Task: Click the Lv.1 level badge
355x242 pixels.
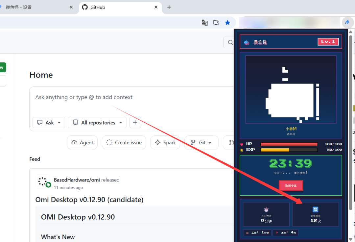Action: [328, 42]
